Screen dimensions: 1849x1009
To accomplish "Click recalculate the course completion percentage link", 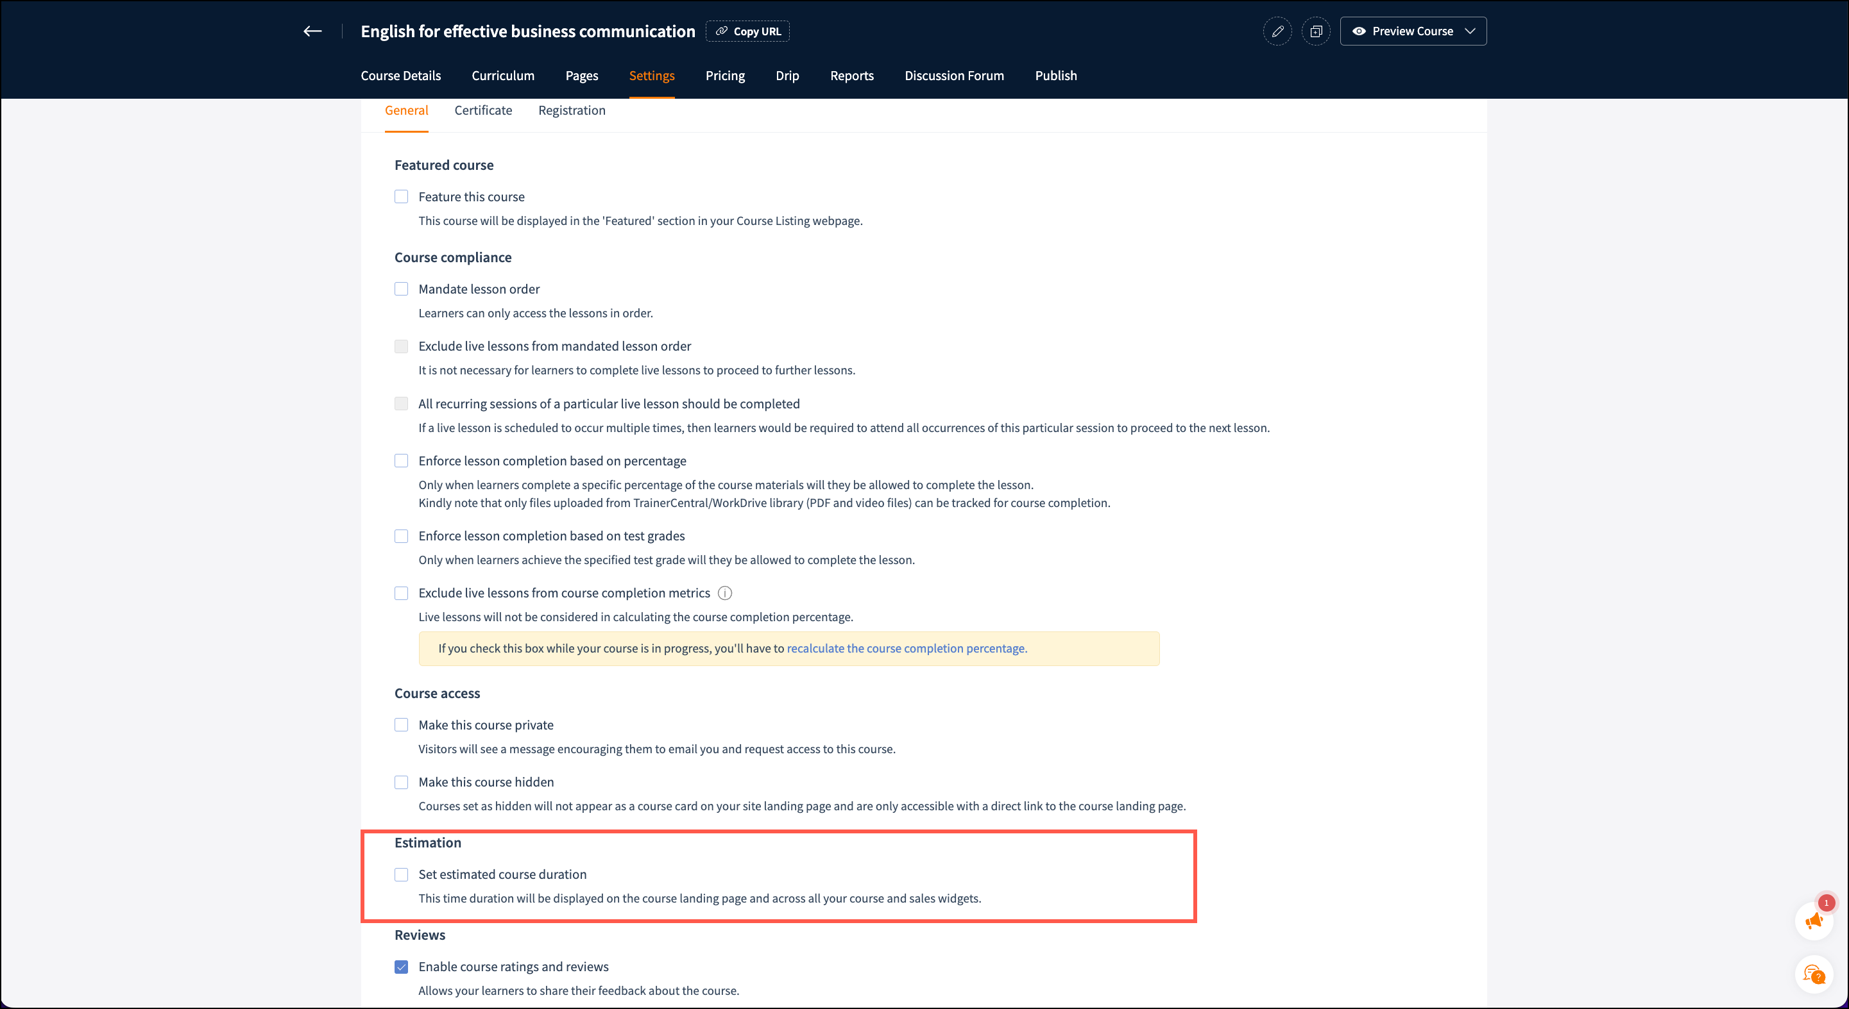I will point(907,648).
